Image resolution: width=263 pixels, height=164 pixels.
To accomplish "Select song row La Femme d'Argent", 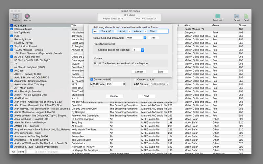I will tap(161, 119).
